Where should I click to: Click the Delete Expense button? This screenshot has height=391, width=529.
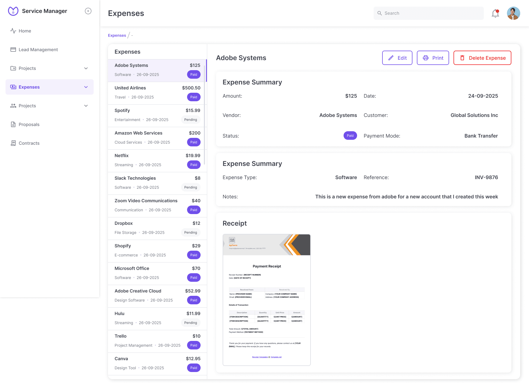482,58
